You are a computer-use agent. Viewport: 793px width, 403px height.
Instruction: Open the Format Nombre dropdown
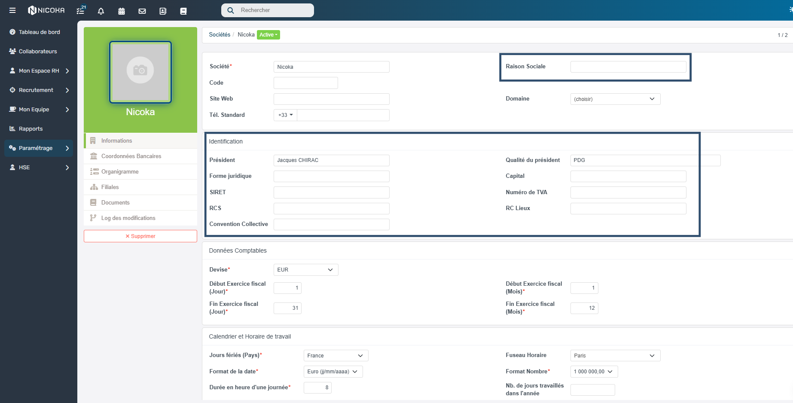(x=594, y=371)
